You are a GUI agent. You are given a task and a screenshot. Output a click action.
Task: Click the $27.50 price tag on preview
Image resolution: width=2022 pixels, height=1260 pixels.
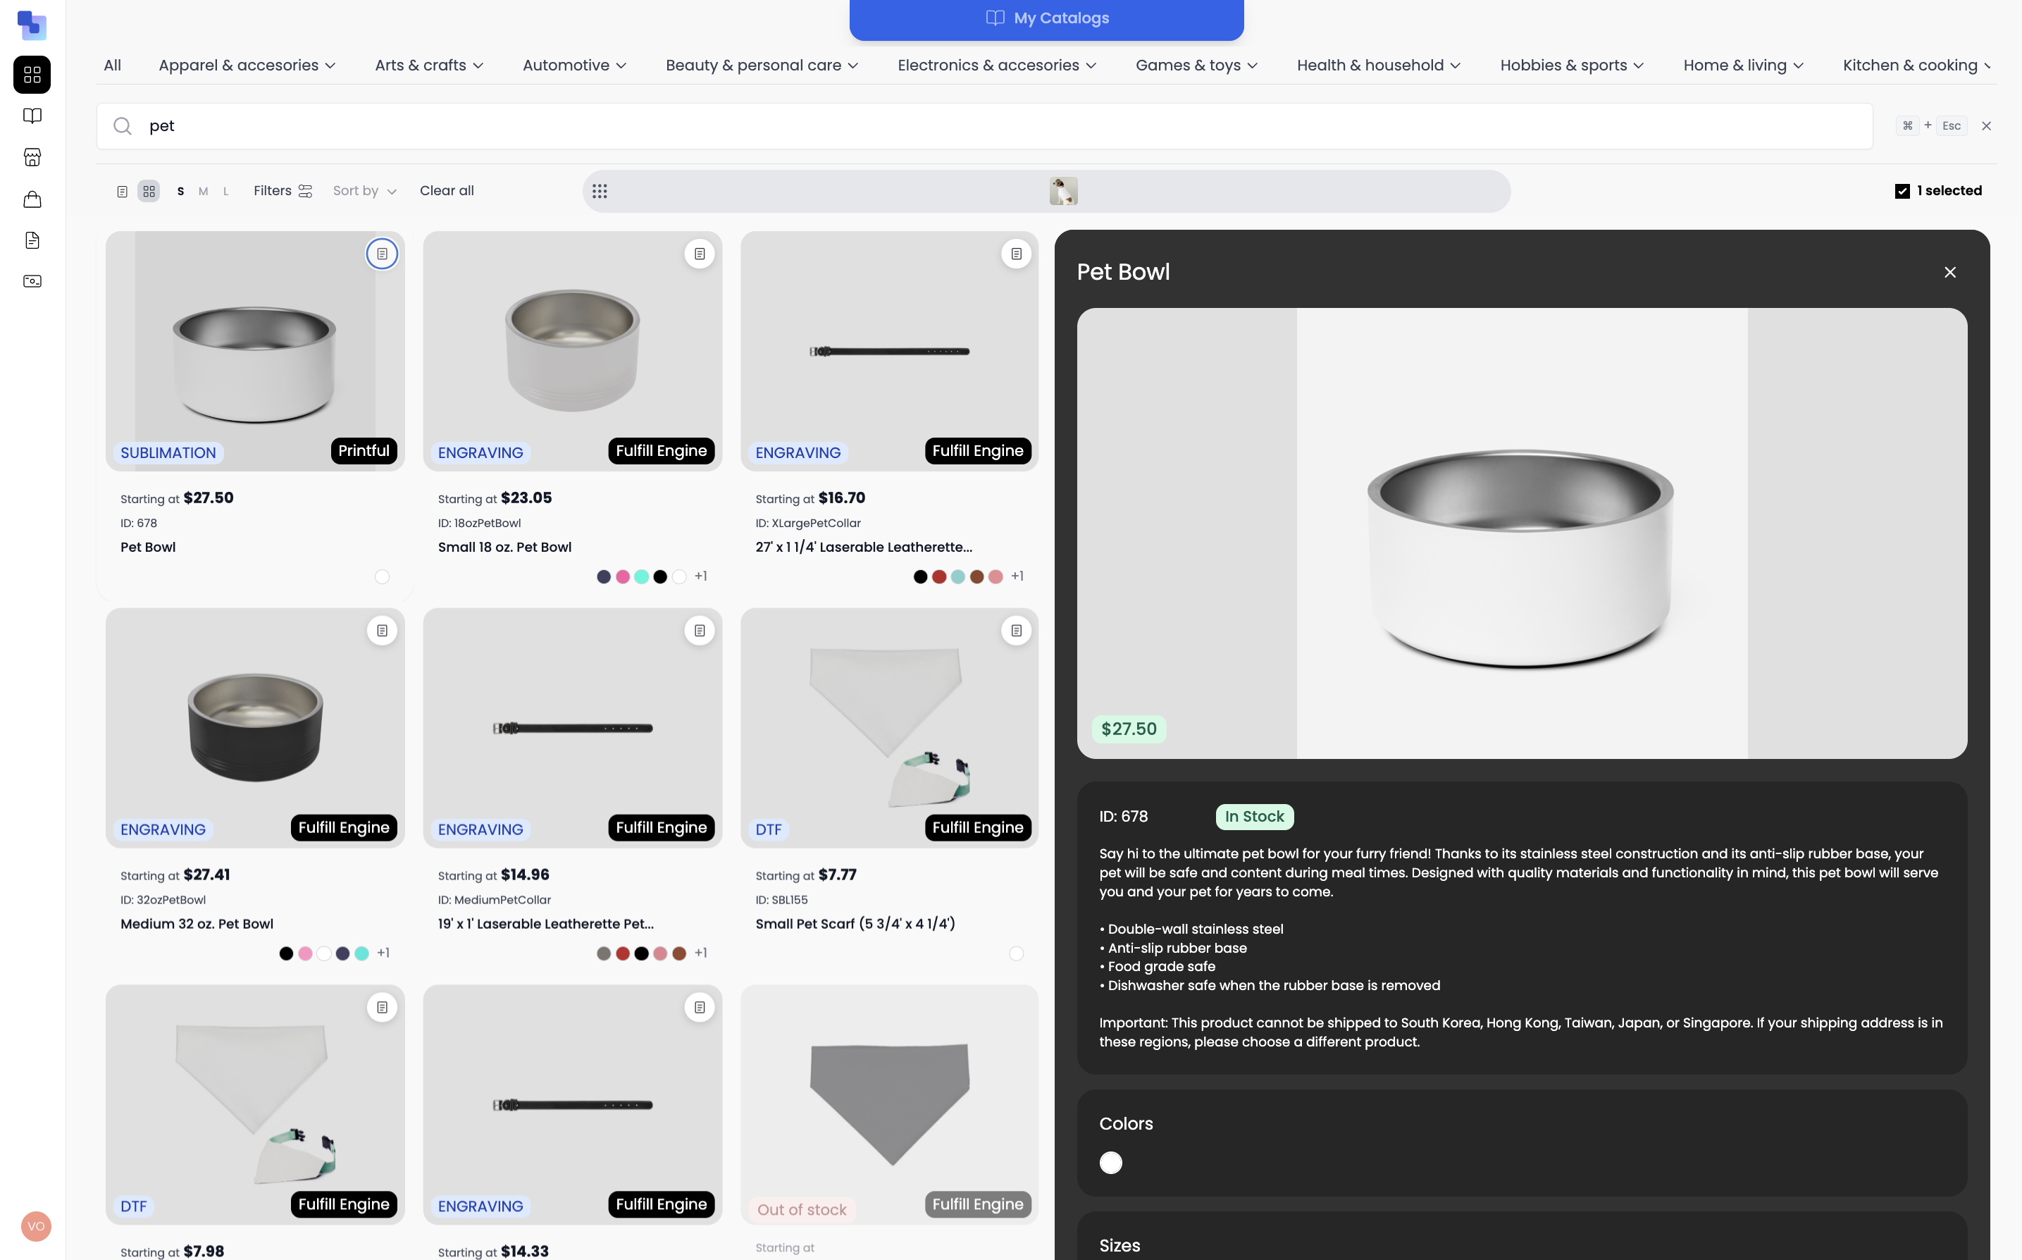1128,729
